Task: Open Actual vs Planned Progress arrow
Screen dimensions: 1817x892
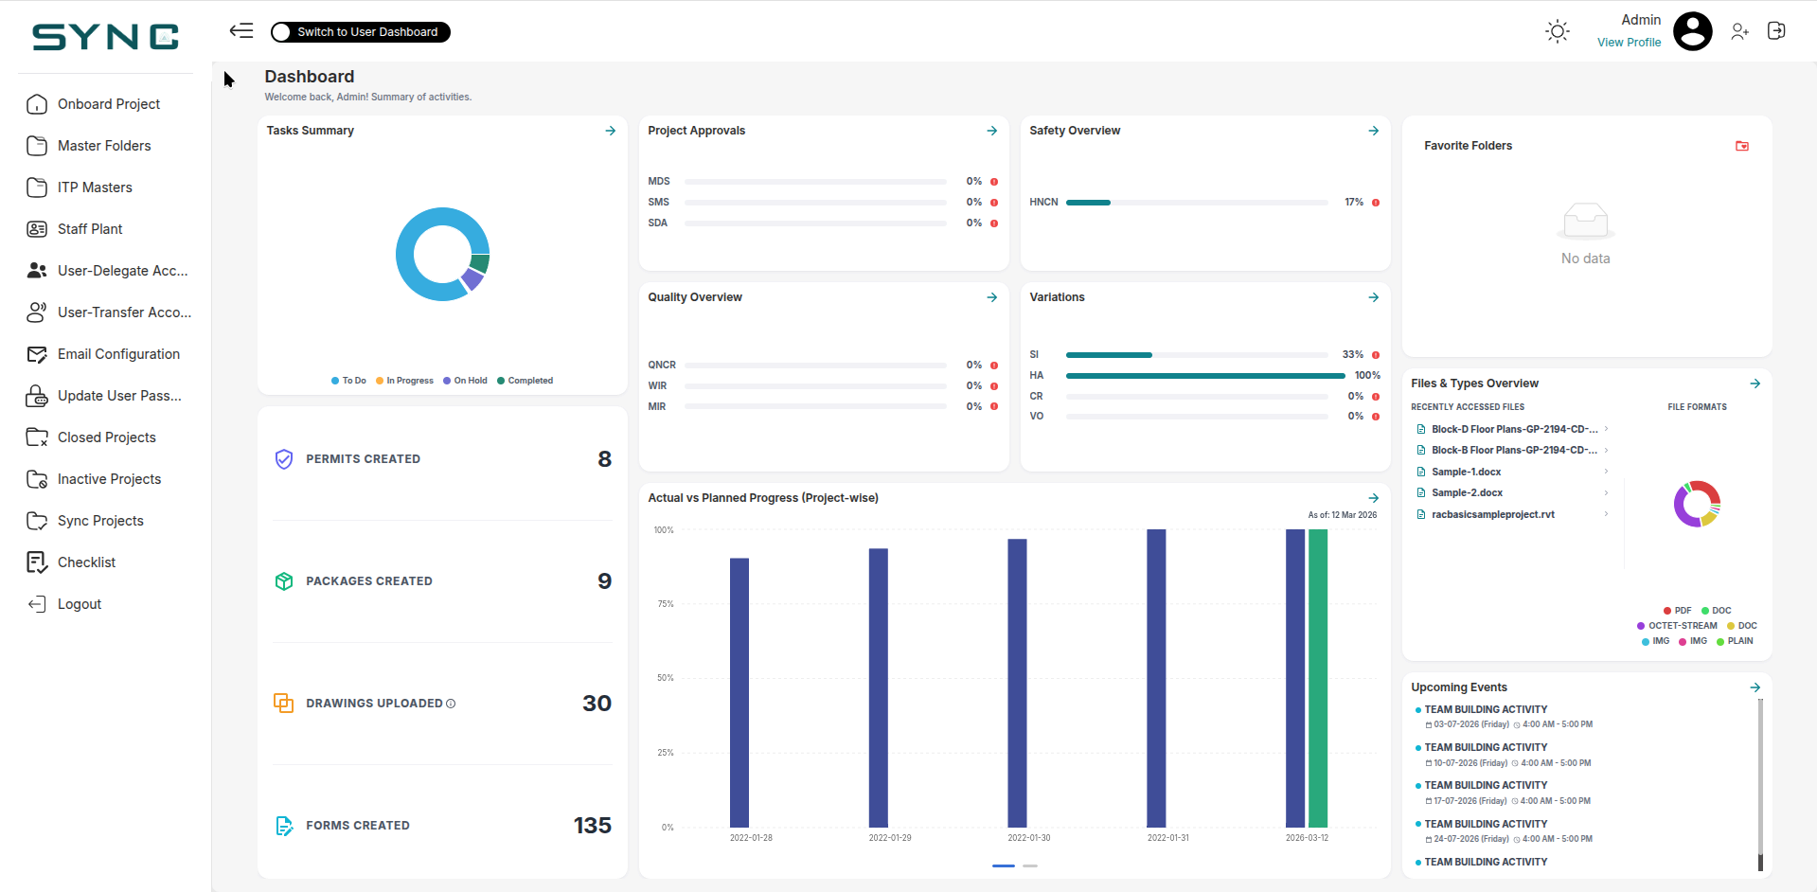Action: [1374, 498]
